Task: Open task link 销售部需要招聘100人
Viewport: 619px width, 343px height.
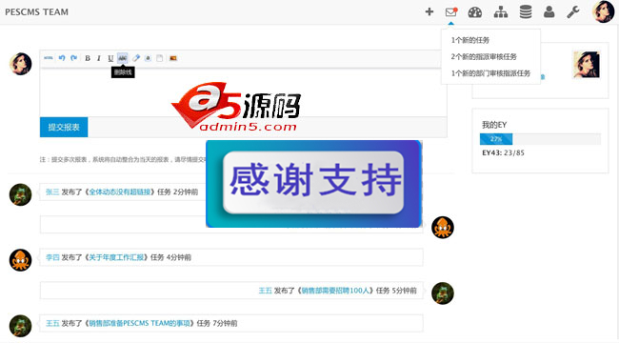Action: click(x=335, y=291)
